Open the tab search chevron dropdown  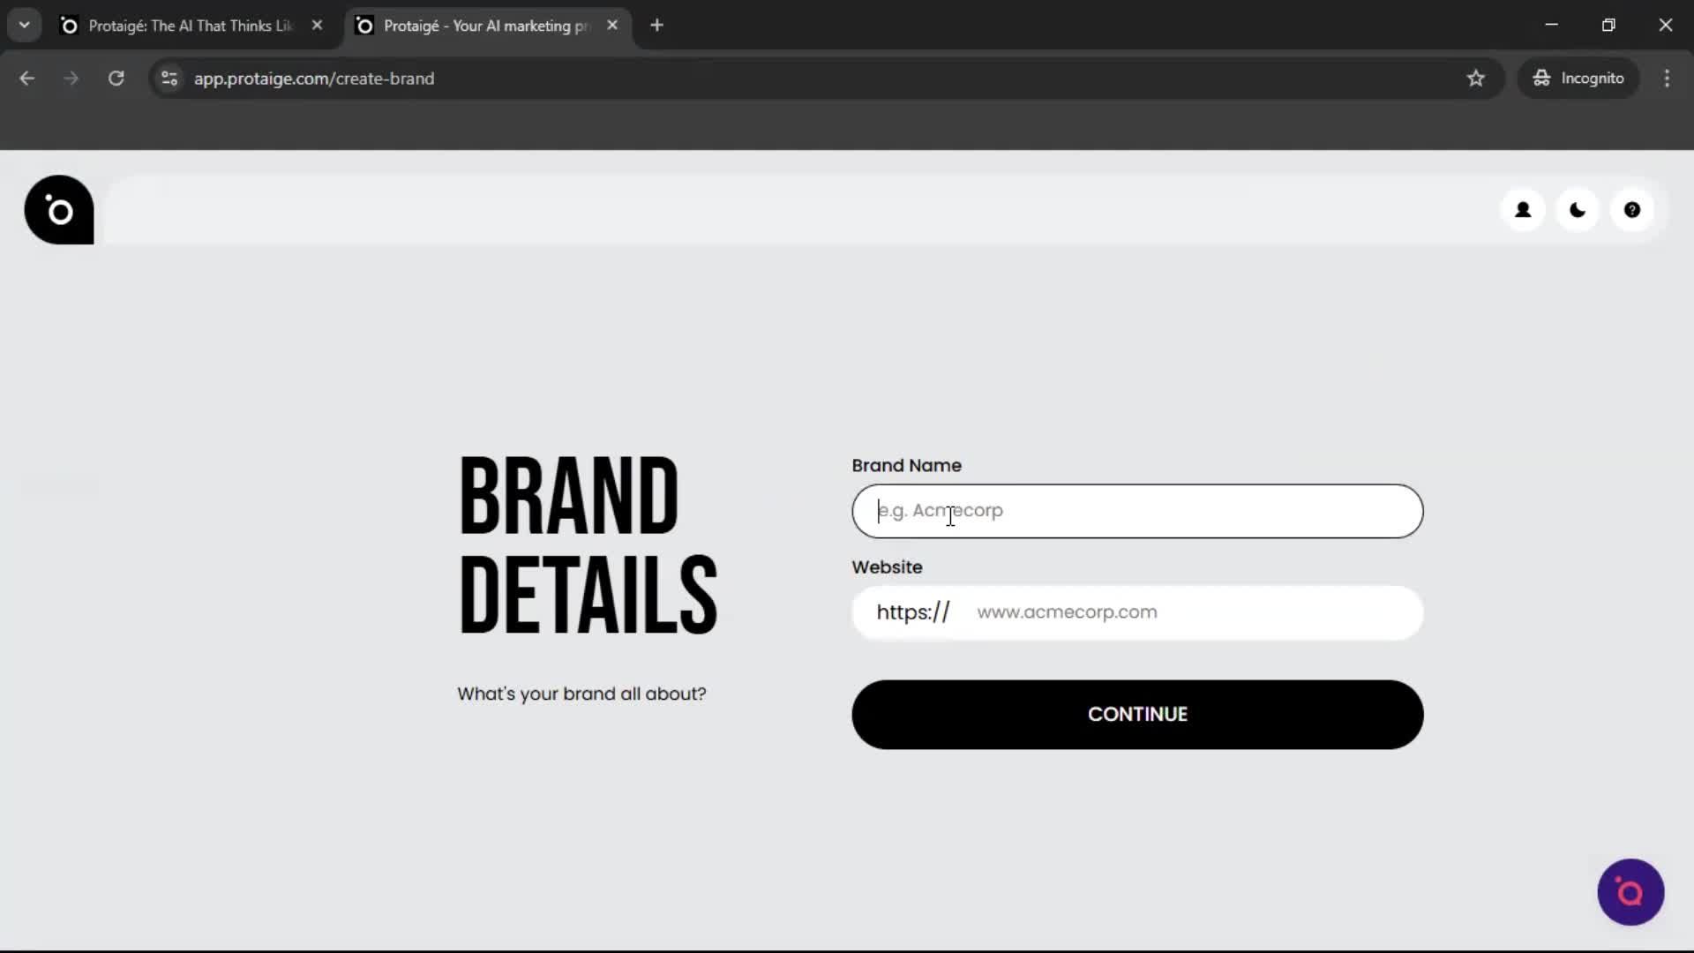[24, 25]
